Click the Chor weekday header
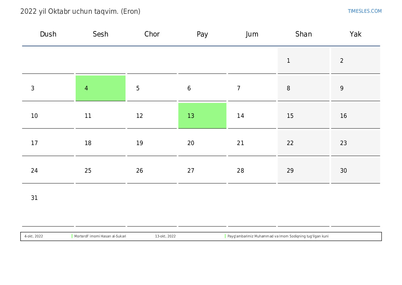Image resolution: width=402 pixels, height=285 pixels. click(x=152, y=34)
